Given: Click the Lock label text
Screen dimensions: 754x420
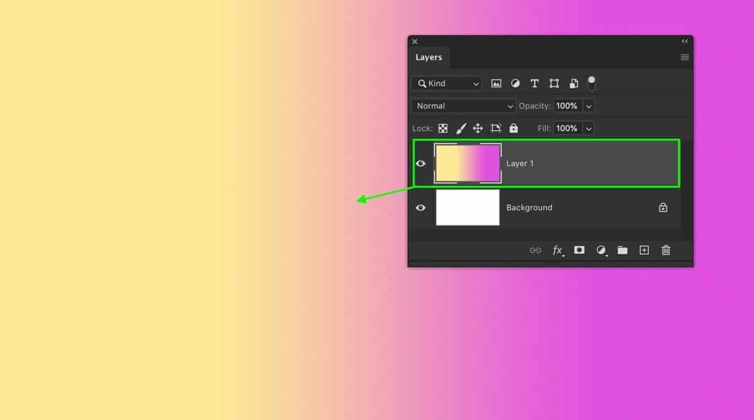Looking at the screenshot, I should pyautogui.click(x=422, y=128).
